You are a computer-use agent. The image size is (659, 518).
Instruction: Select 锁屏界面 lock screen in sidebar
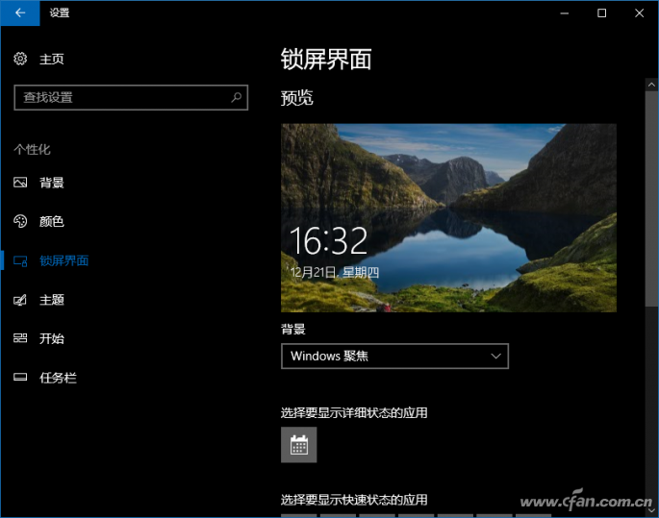click(x=63, y=260)
